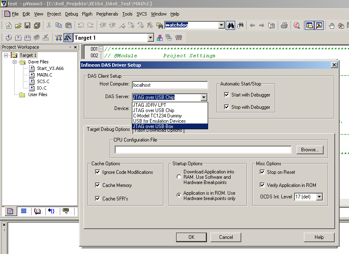Click Cancel in DAS Driver Setup
The width and height of the screenshot is (349, 254).
click(226, 237)
